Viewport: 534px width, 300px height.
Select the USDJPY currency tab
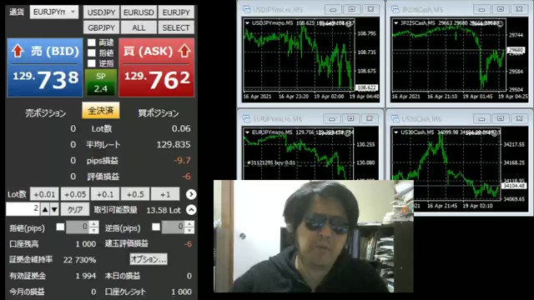[101, 12]
